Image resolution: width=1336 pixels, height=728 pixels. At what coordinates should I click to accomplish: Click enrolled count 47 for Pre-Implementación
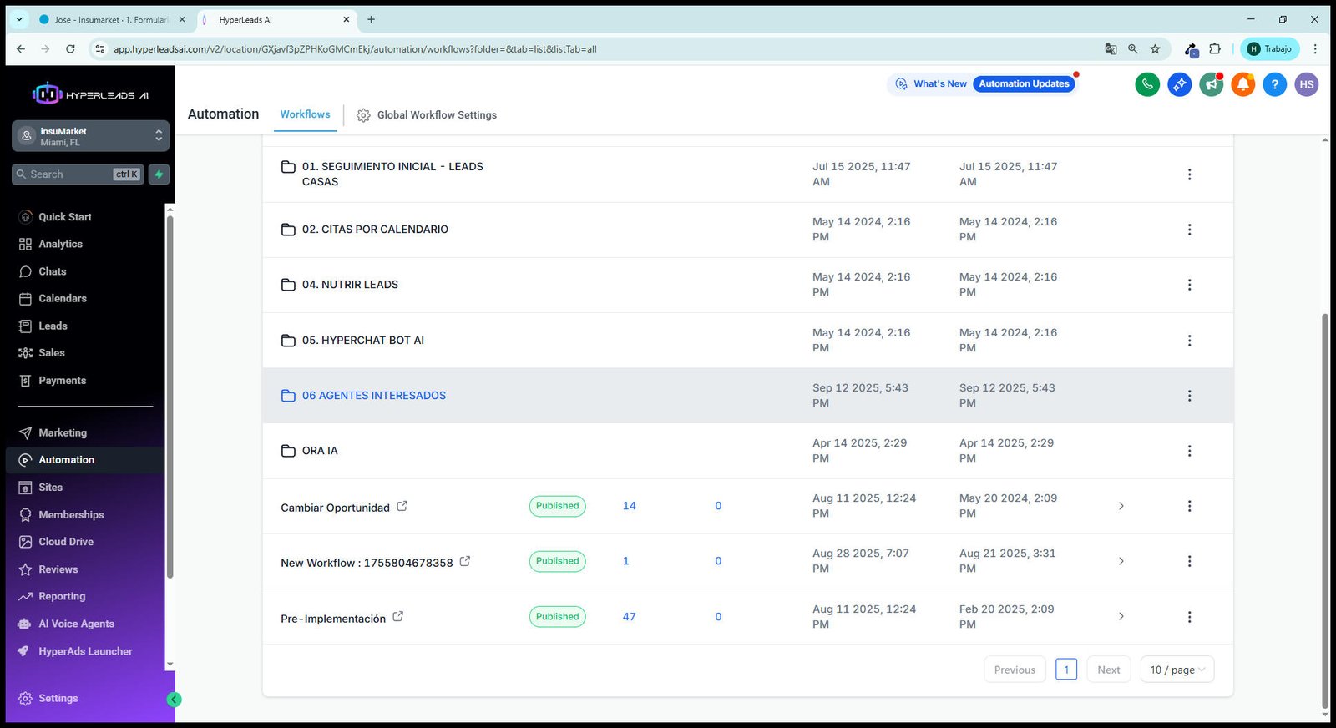(630, 617)
